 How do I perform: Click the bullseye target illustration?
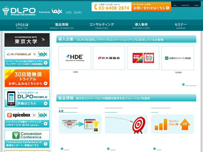pyautogui.click(x=126, y=124)
